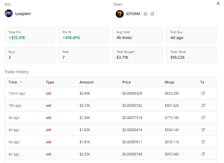The height and width of the screenshot is (163, 224).
Task: Open transaction link for 10min ago sell
Action: [203, 93]
